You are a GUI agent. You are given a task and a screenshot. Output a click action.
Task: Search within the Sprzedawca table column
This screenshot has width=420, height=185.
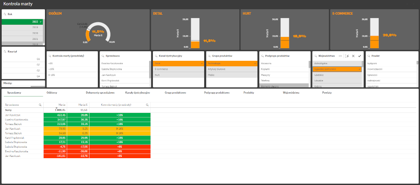coord(40,105)
